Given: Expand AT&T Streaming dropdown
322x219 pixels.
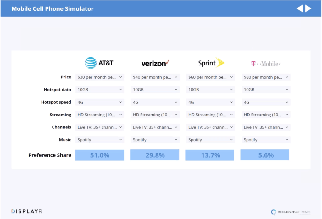Looking at the screenshot, I should 100,115.
